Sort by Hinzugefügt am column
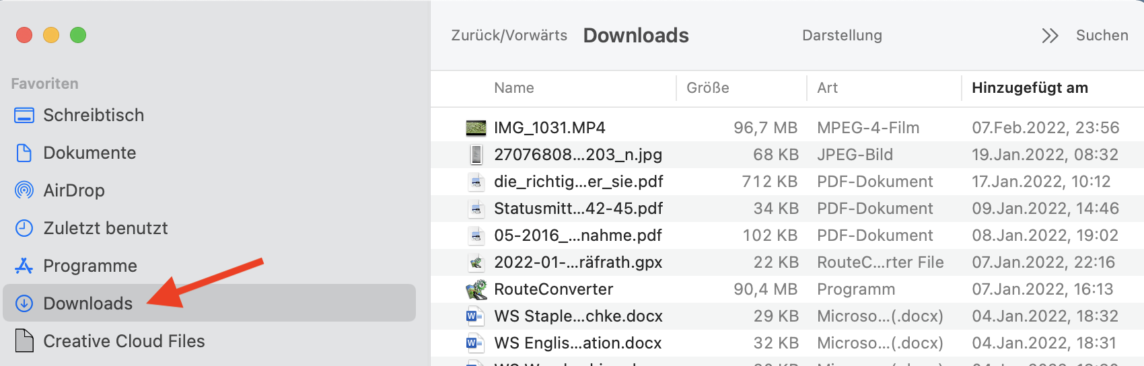Image resolution: width=1144 pixels, height=366 pixels. click(x=1030, y=88)
